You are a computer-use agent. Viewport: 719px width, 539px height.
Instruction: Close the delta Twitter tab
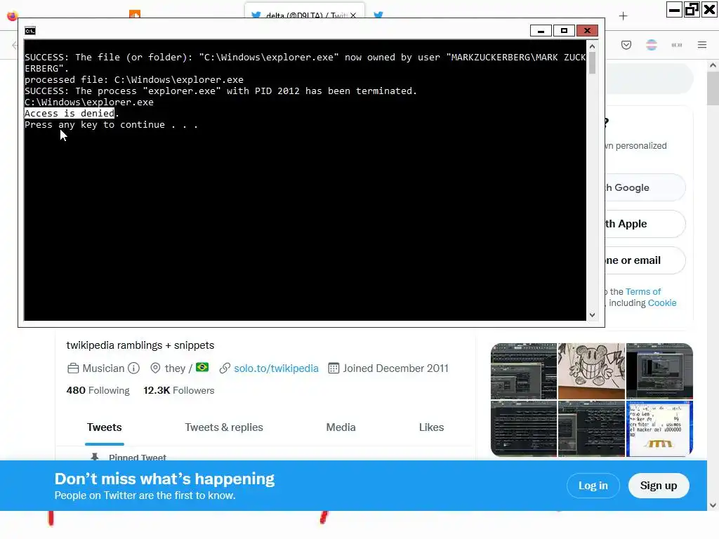tap(353, 15)
